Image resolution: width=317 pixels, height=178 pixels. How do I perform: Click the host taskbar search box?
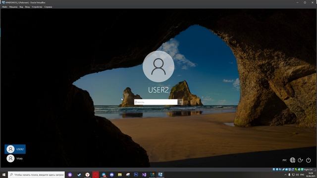pyautogui.click(x=36, y=175)
